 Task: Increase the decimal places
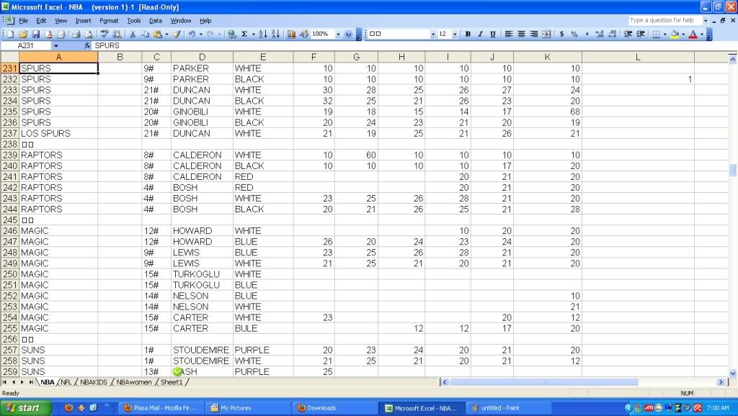[600, 34]
